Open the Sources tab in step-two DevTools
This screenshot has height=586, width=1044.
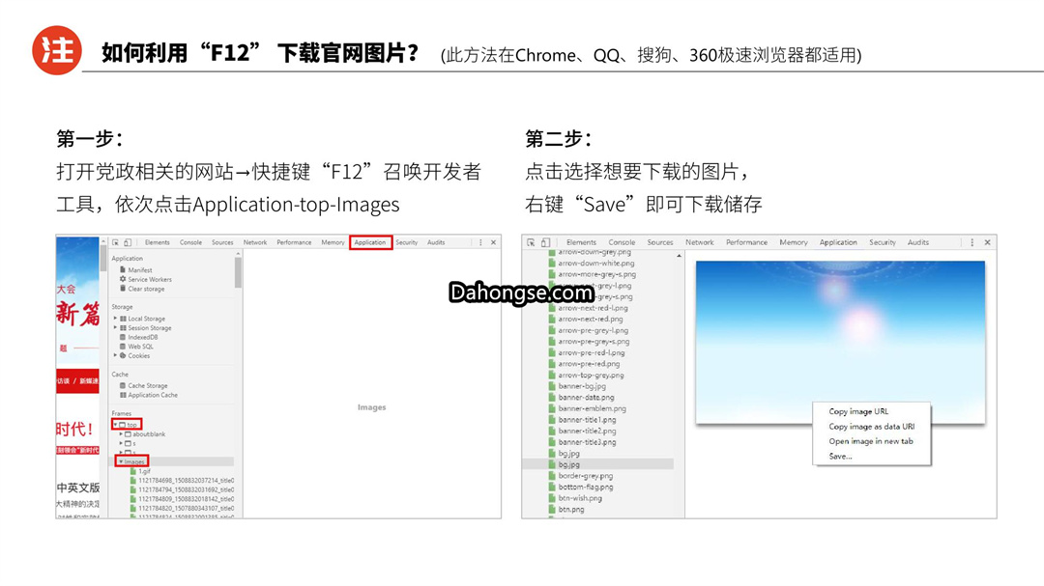click(x=660, y=242)
